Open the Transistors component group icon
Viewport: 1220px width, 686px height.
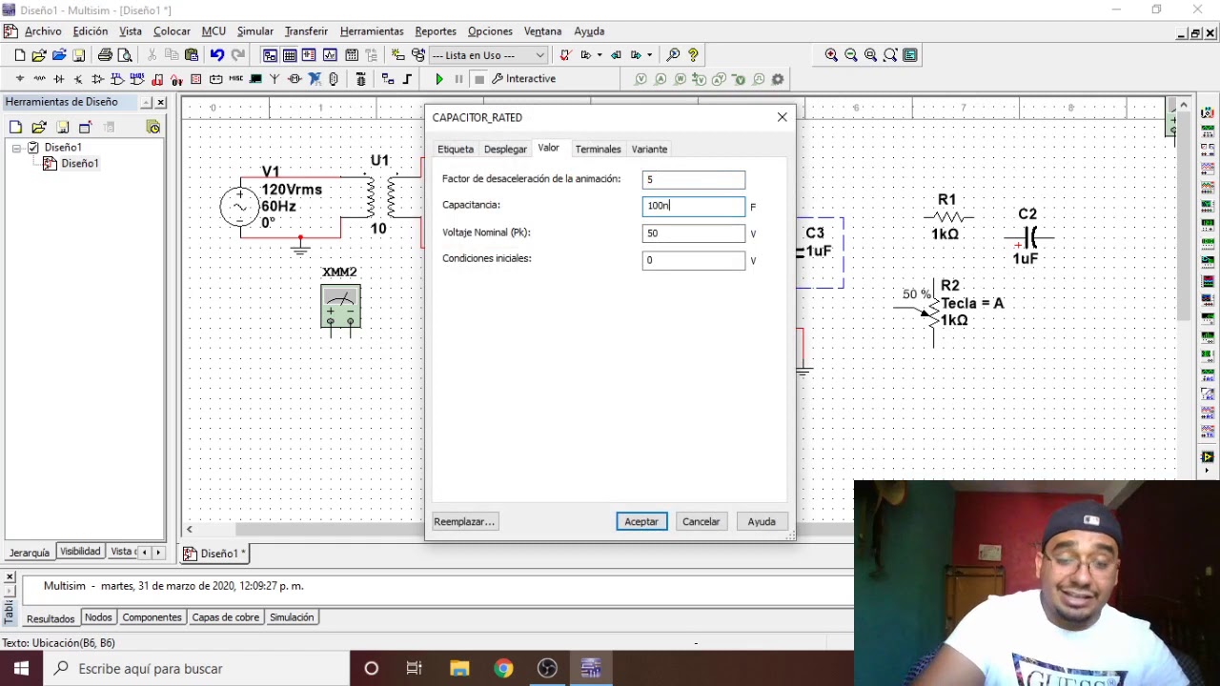click(x=78, y=79)
